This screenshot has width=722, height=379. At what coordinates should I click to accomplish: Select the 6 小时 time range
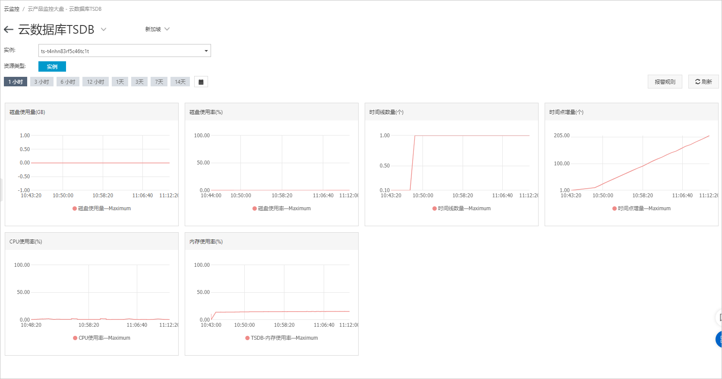coord(68,82)
